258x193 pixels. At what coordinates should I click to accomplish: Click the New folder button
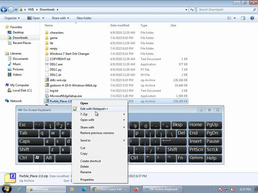pos(84,18)
